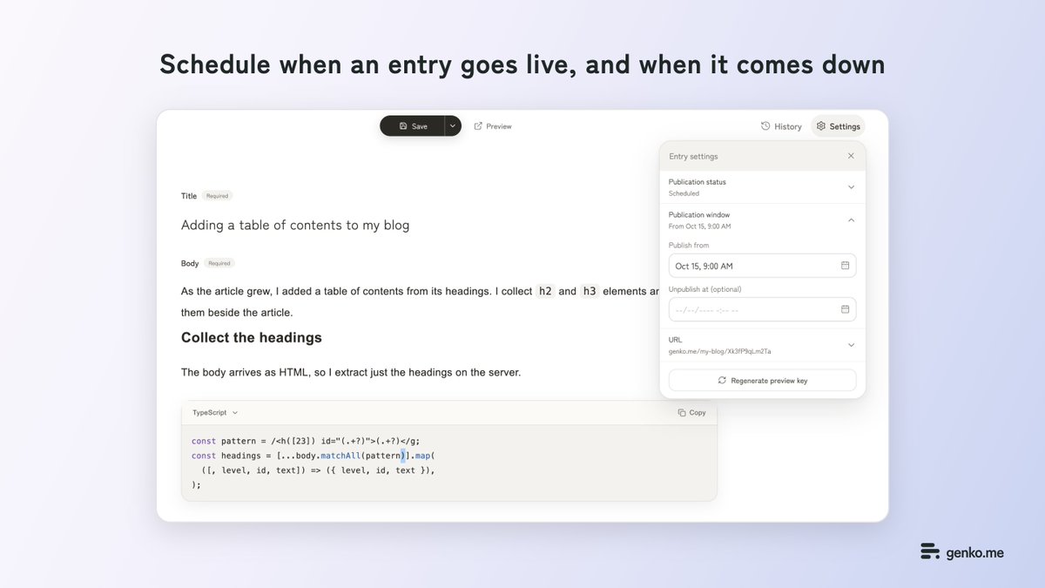Click the Publish from date field

pos(762,266)
